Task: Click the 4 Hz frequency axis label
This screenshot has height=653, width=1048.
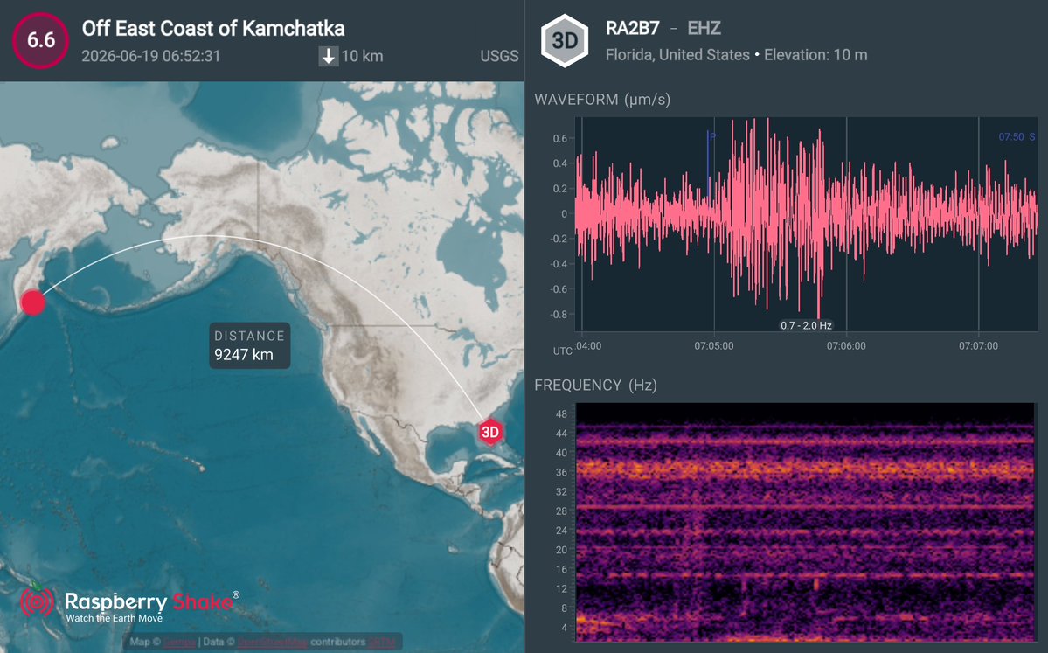Action: pos(564,627)
